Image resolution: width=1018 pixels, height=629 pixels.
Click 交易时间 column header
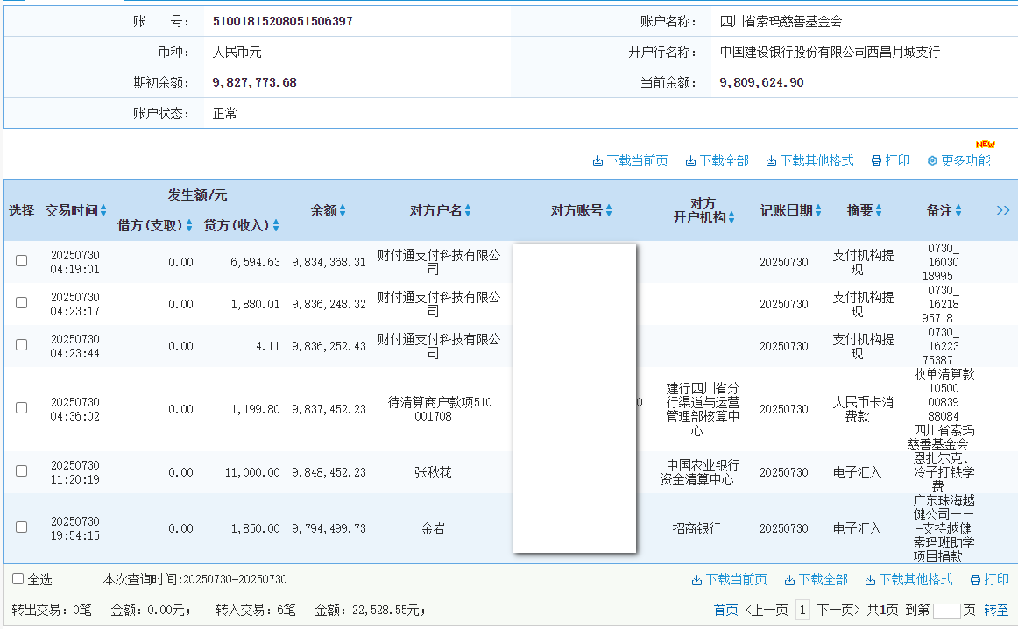point(72,210)
